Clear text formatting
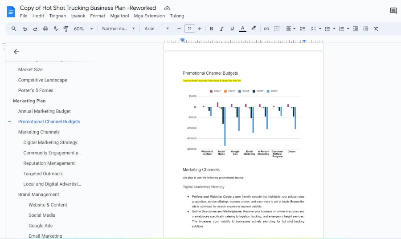Viewport: 401px width, 239px height. 376,29
